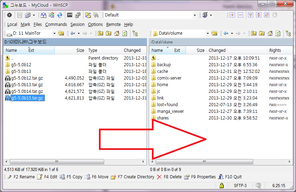Open the Session menu
Image resolution: width=296 pixels, height=192 pixels.
click(77, 25)
